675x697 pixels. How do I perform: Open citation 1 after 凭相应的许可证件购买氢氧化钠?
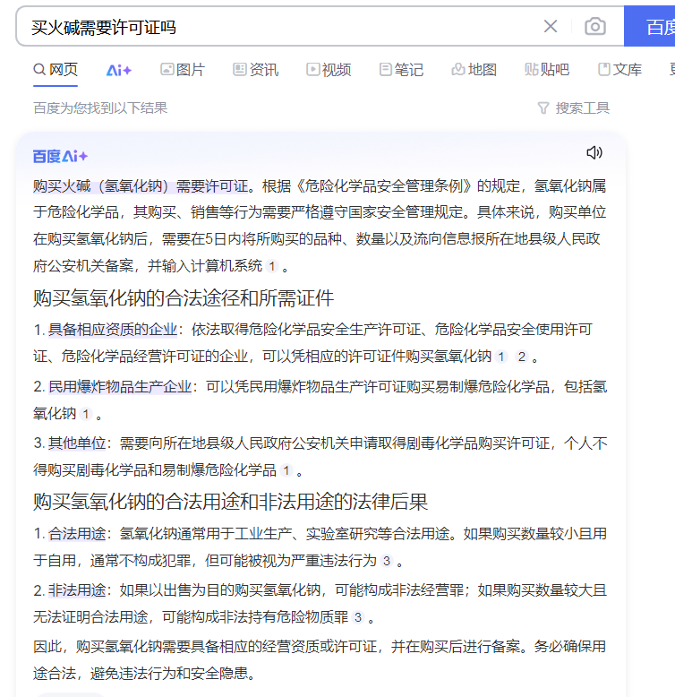[x=501, y=357]
